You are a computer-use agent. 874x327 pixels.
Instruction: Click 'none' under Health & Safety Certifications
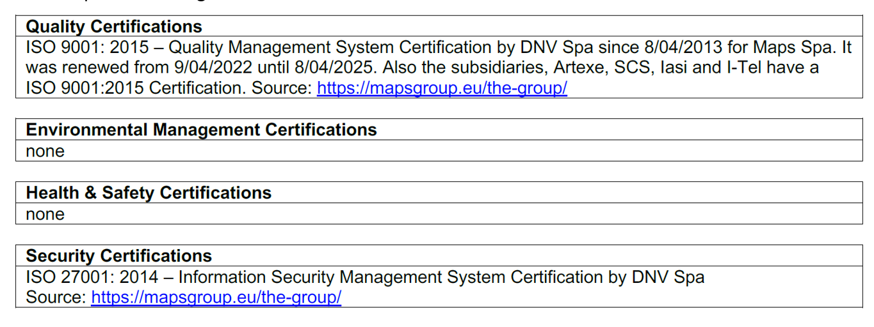point(45,215)
